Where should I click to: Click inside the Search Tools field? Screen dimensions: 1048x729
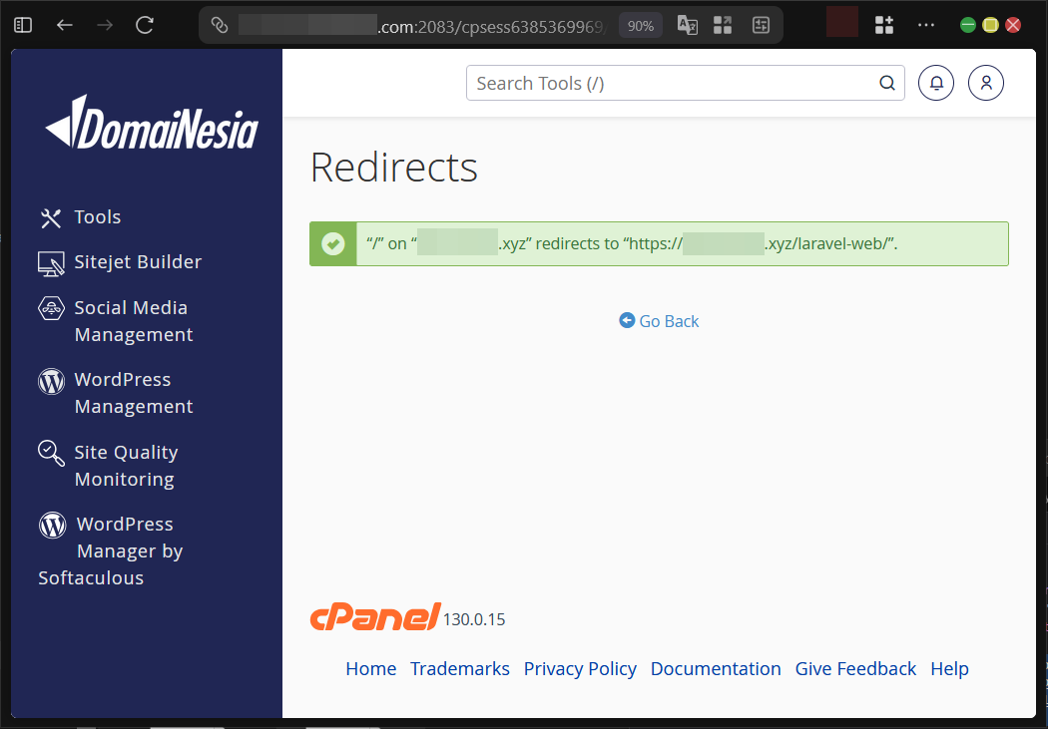[x=649, y=83]
